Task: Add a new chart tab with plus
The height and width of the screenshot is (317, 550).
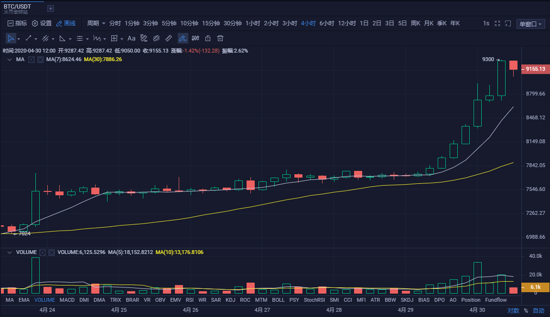Action: click(x=51, y=9)
